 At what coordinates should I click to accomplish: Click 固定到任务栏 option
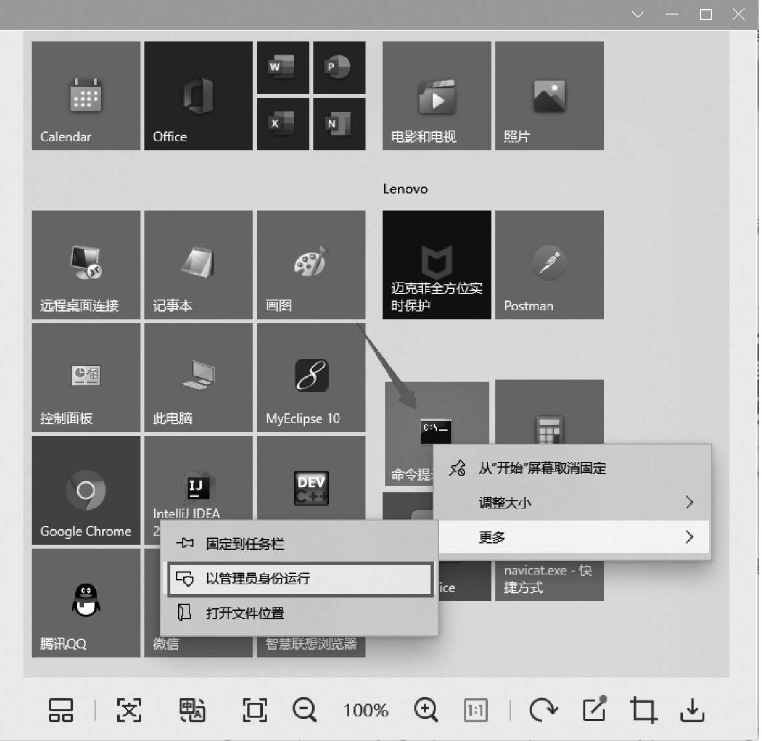click(x=245, y=544)
